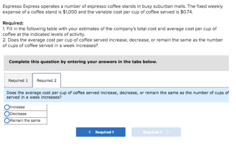Image resolution: width=236 pixels, height=161 pixels.
Task: Click the blue question prompt about average cost
Action: point(116,95)
